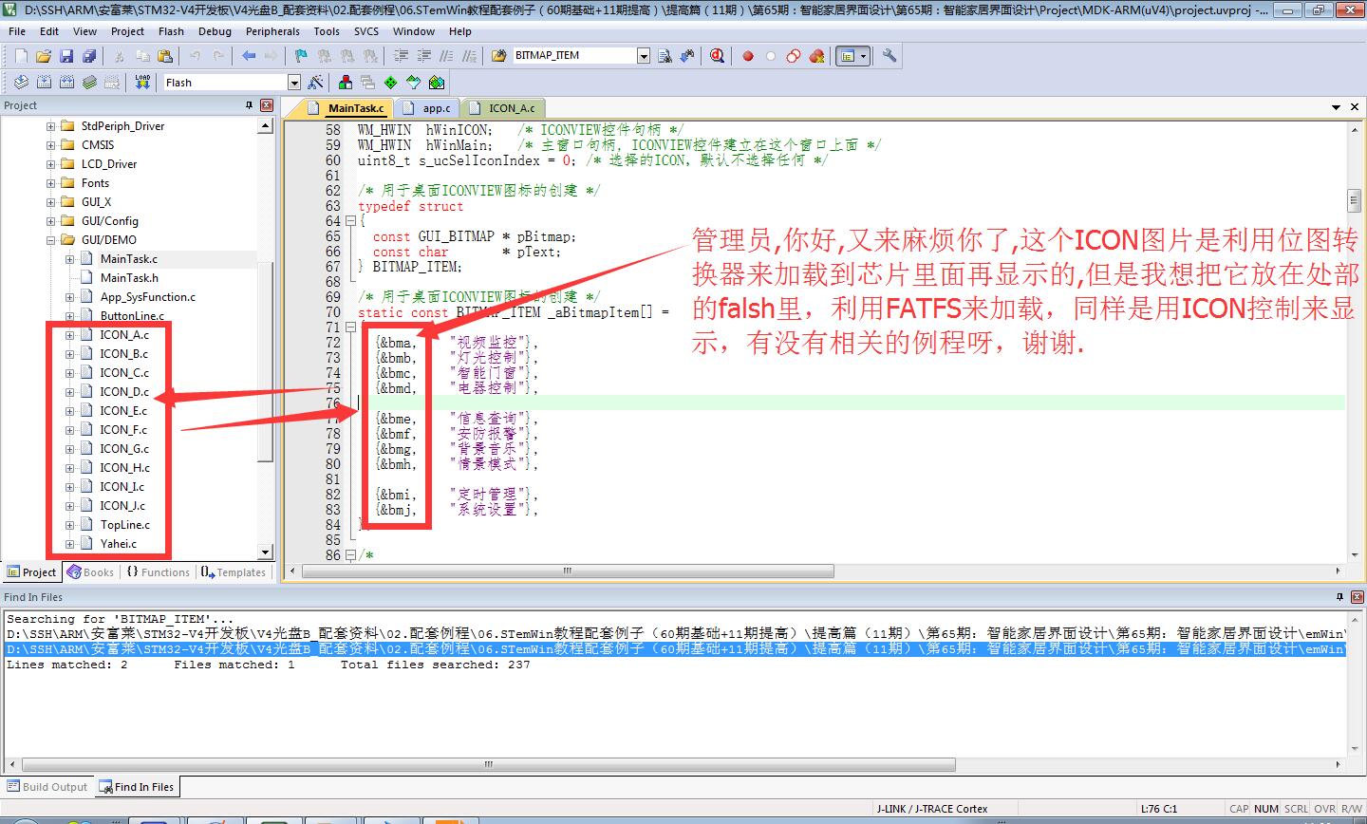Image resolution: width=1367 pixels, height=824 pixels.
Task: Open Find in Files toolbar icon
Action: pos(499,56)
